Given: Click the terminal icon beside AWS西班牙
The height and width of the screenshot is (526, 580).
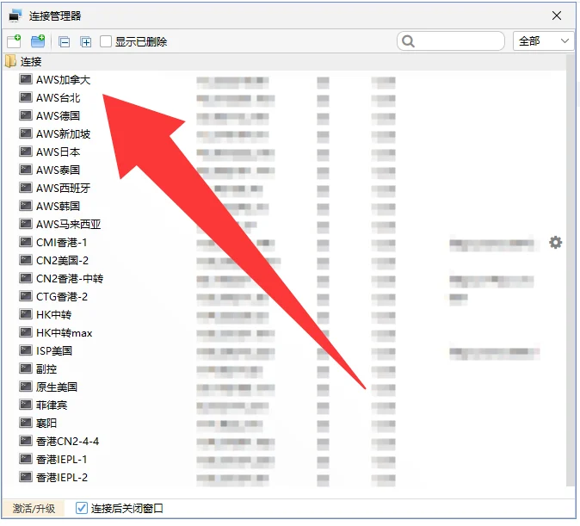Looking at the screenshot, I should [26, 188].
